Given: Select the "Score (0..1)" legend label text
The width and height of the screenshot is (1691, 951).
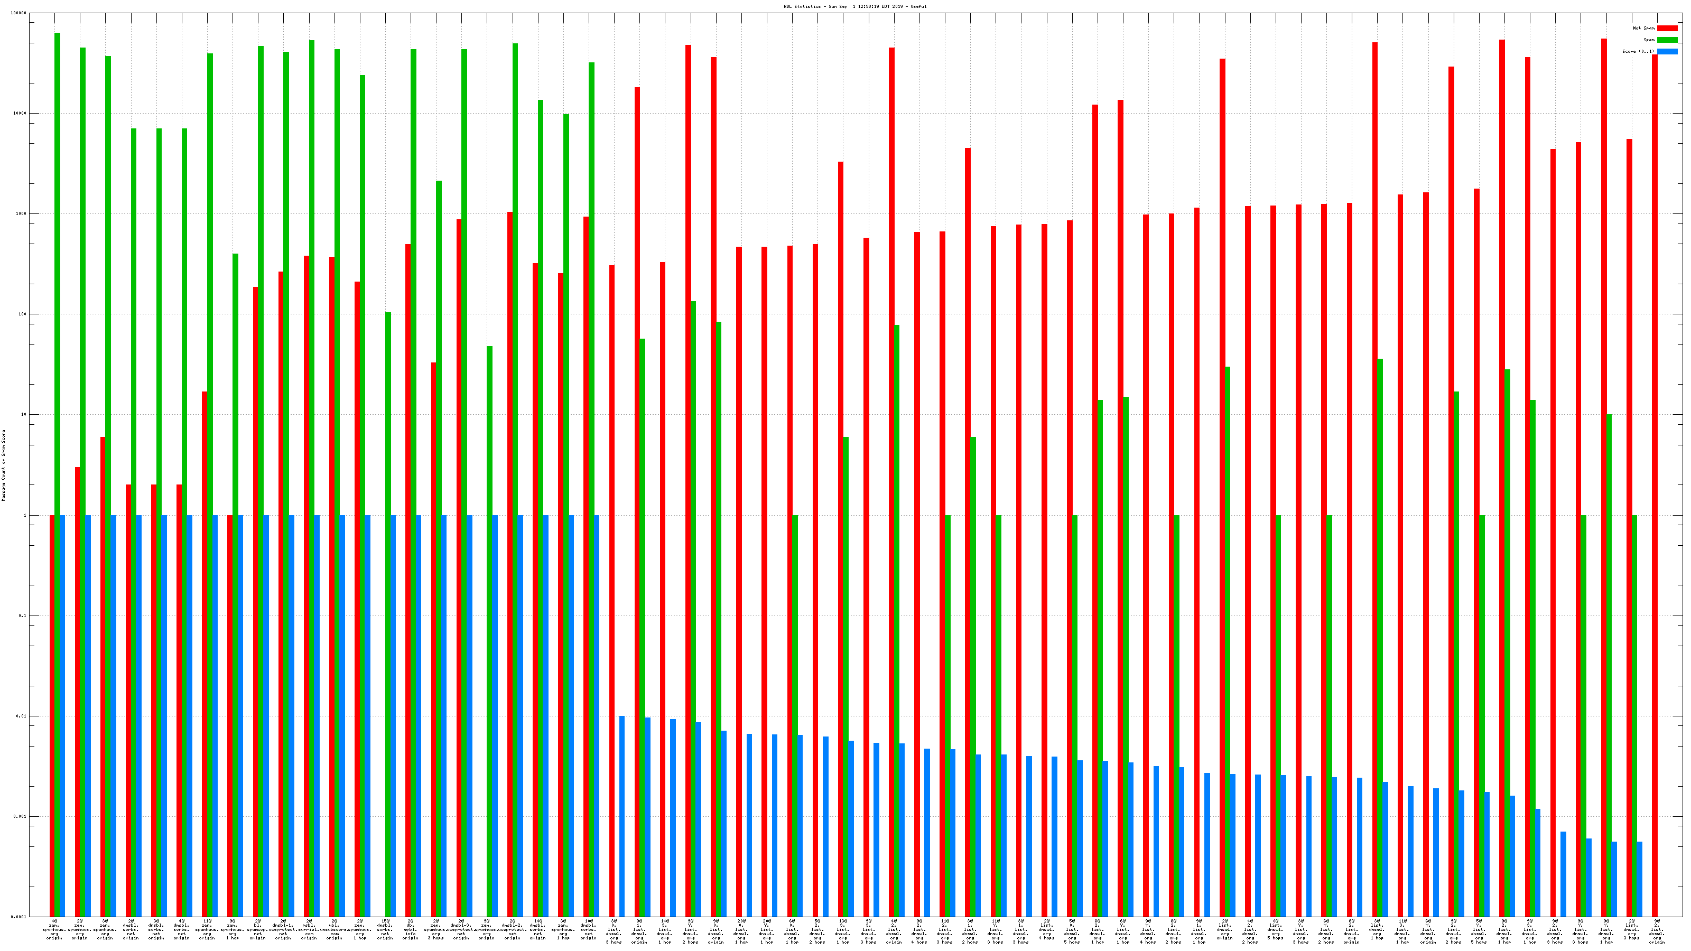Looking at the screenshot, I should coord(1638,51).
